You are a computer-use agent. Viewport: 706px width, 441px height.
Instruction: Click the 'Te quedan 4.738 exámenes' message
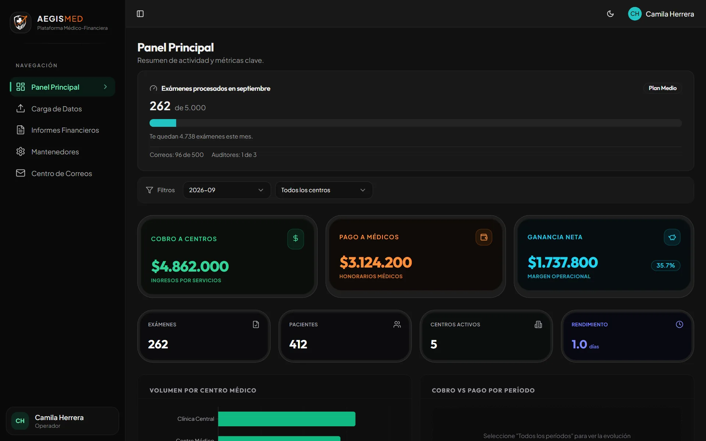tap(201, 136)
